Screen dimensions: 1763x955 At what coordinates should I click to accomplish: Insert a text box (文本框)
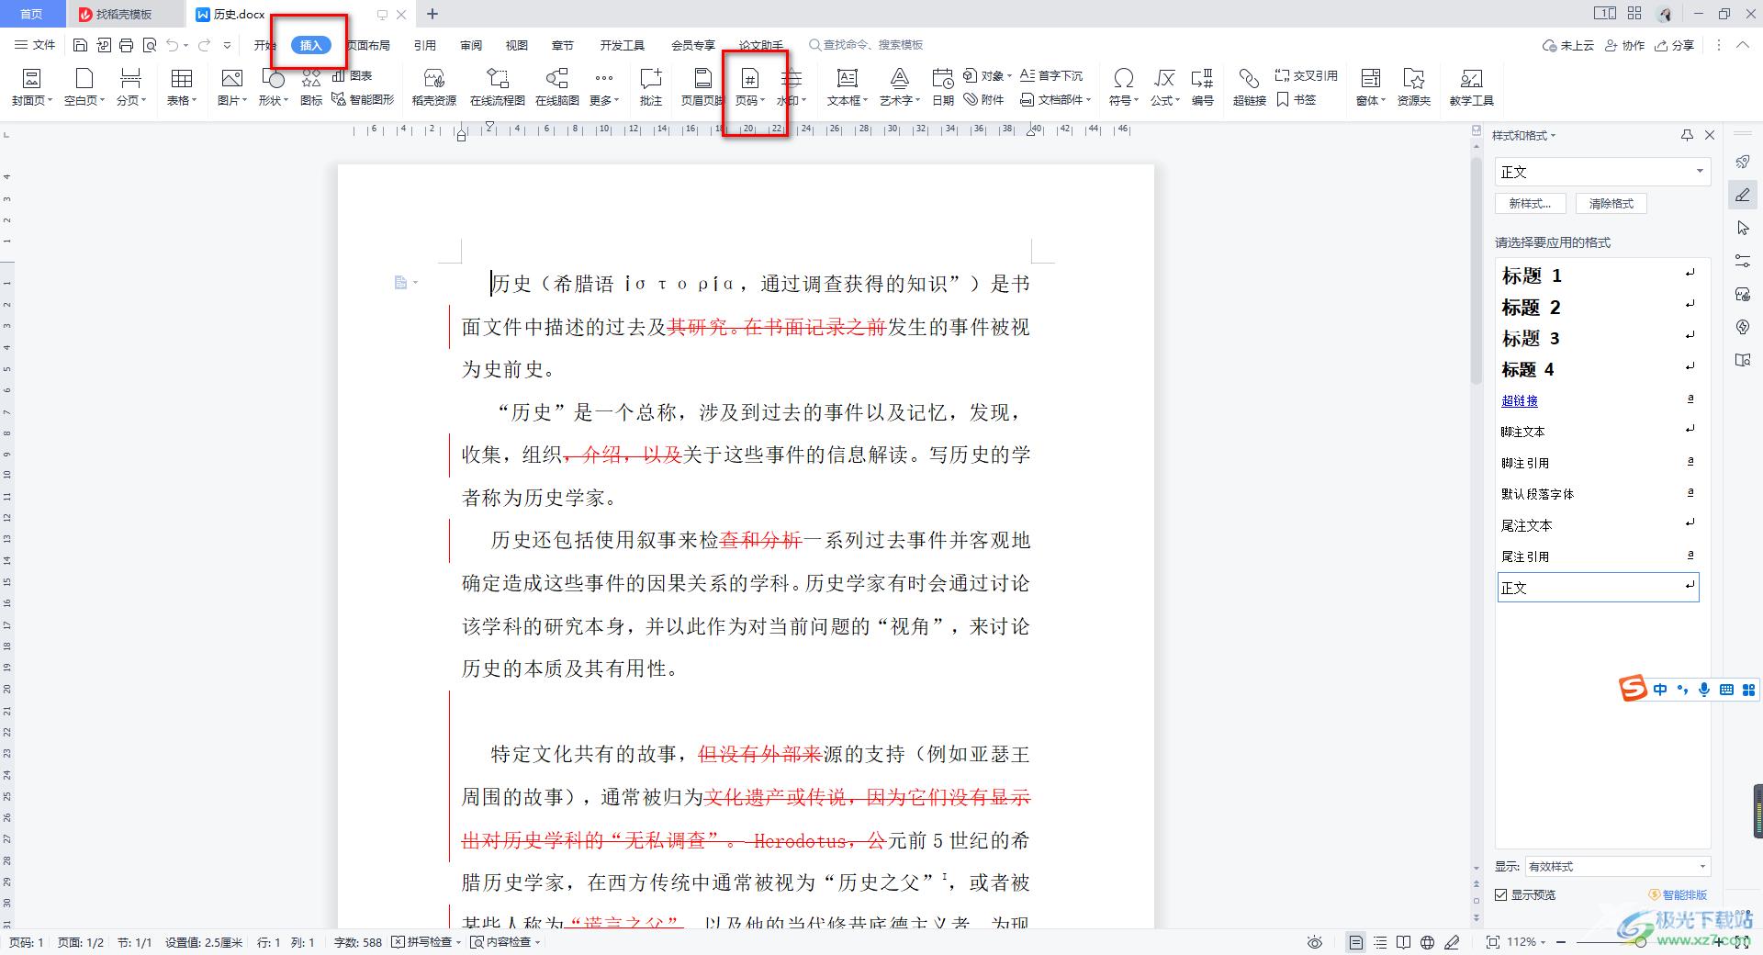tap(847, 87)
